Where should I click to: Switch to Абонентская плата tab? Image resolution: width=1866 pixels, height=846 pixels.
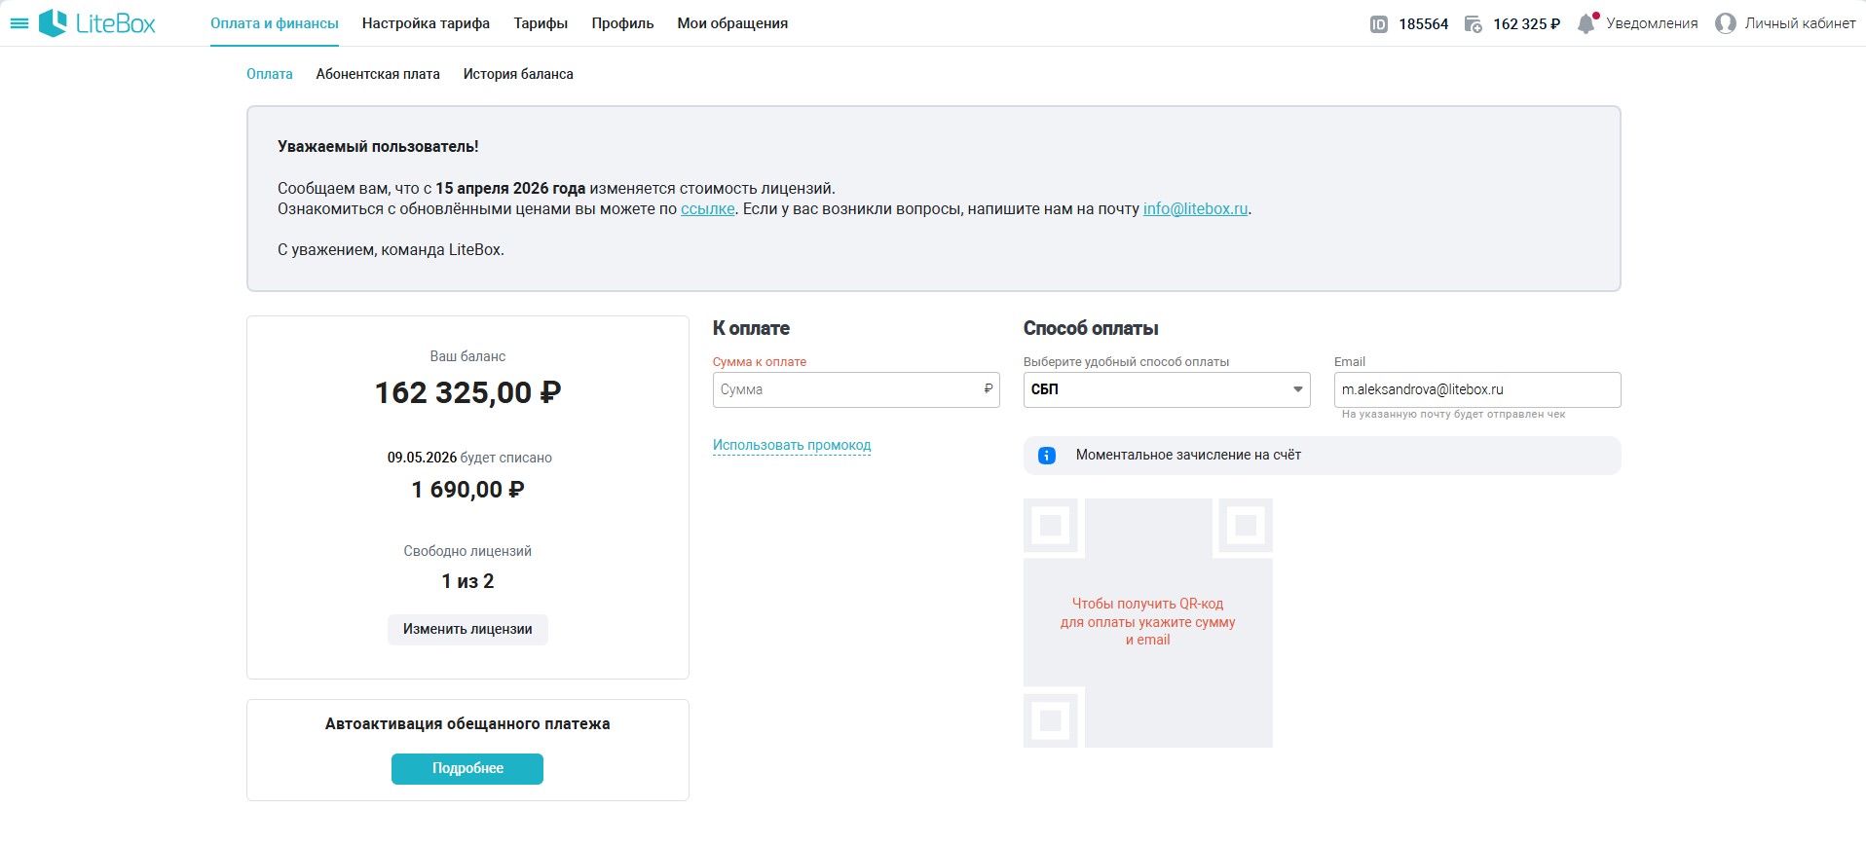pos(378,74)
